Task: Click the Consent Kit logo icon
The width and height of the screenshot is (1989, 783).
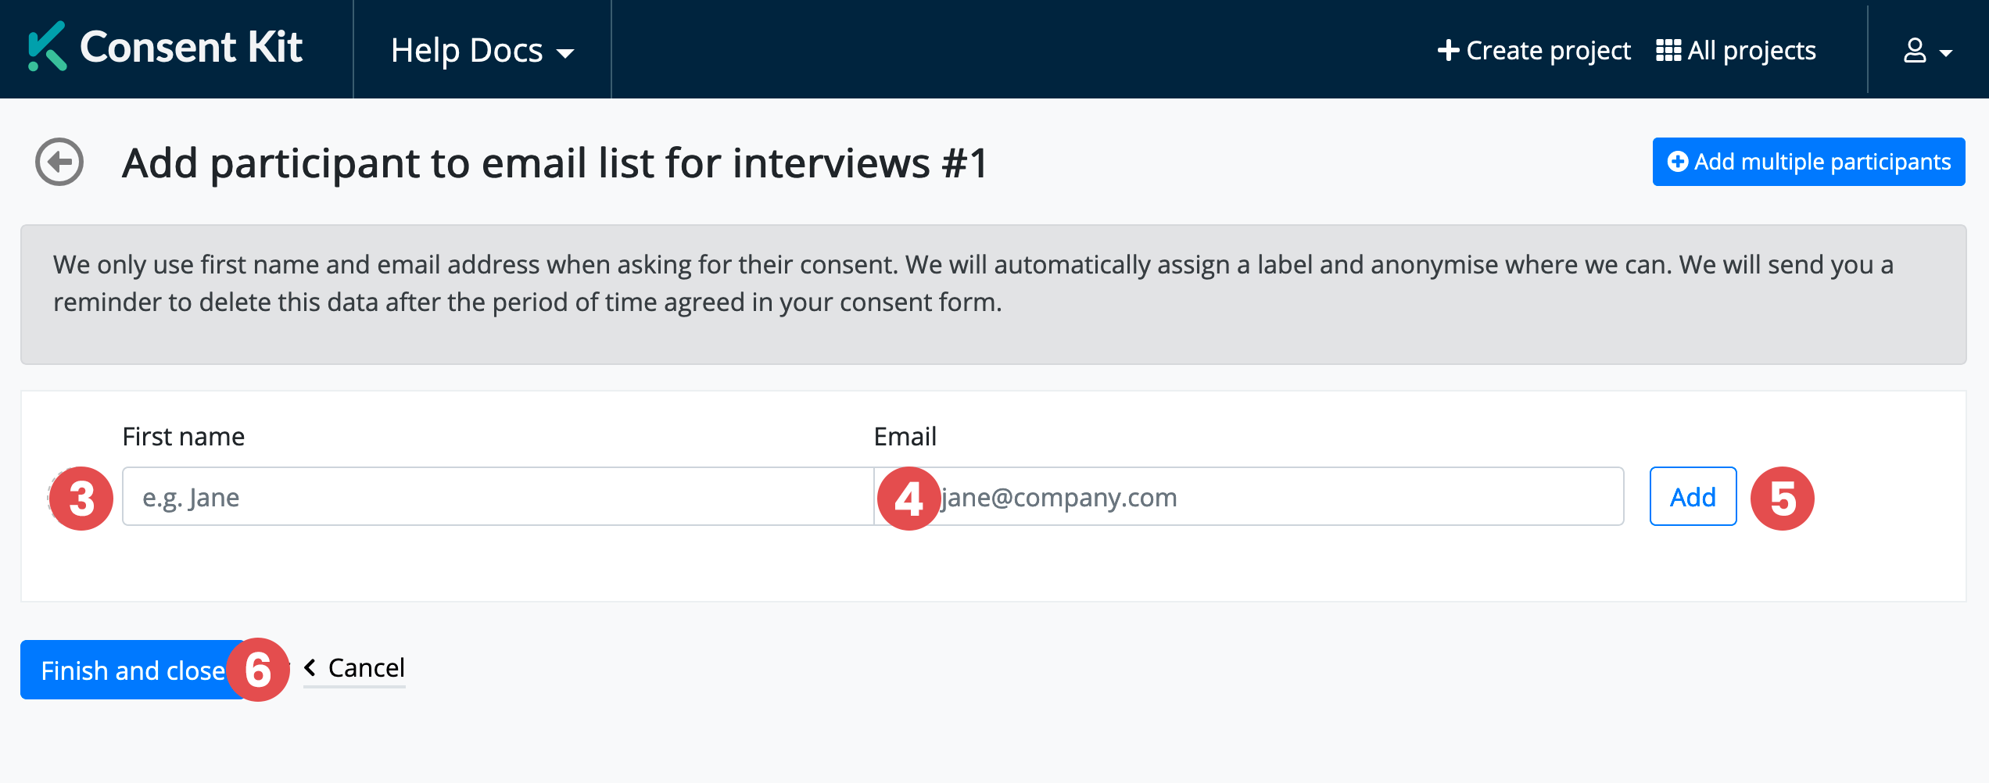Action: pos(47,47)
